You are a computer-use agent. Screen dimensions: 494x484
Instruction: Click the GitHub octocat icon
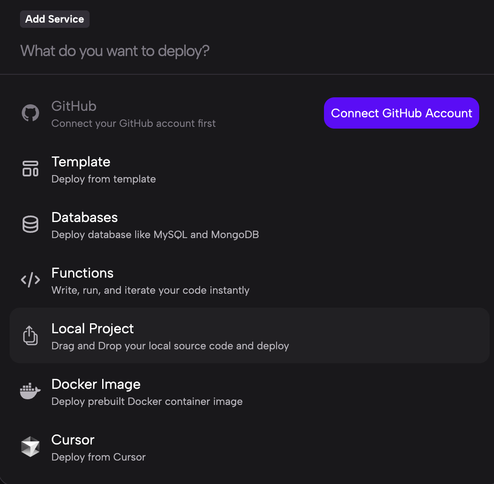[x=30, y=113]
